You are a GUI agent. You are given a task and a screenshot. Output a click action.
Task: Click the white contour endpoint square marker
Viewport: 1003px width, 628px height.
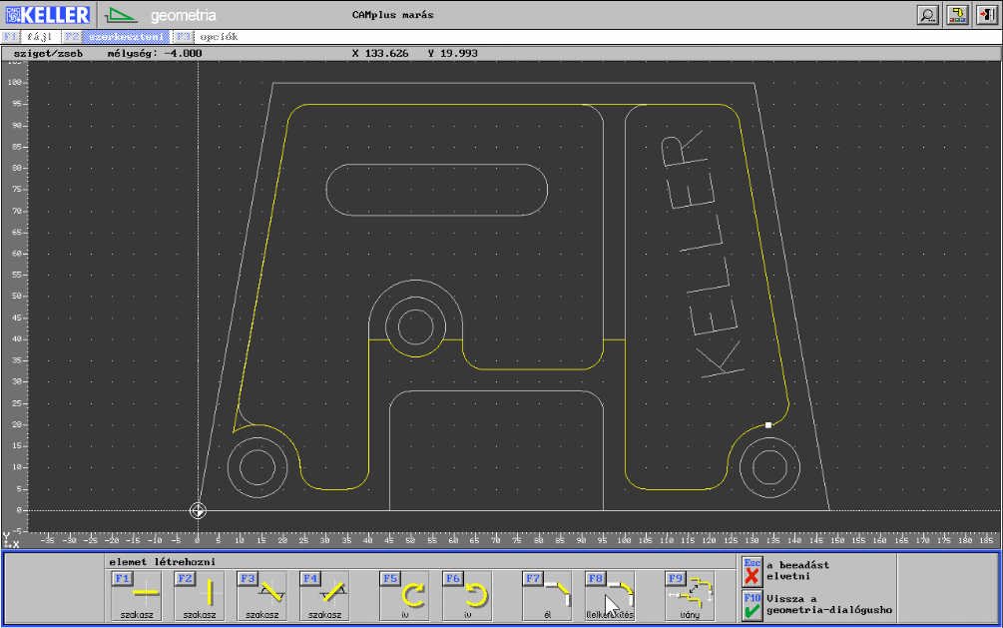point(768,425)
